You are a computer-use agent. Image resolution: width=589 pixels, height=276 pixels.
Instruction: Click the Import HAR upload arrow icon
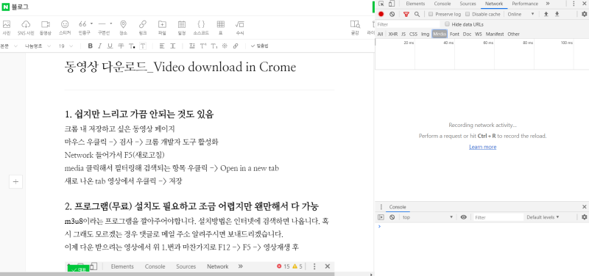pyautogui.click(x=546, y=14)
